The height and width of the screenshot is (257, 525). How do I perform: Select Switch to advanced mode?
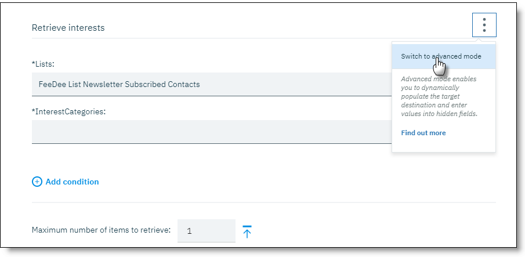441,56
